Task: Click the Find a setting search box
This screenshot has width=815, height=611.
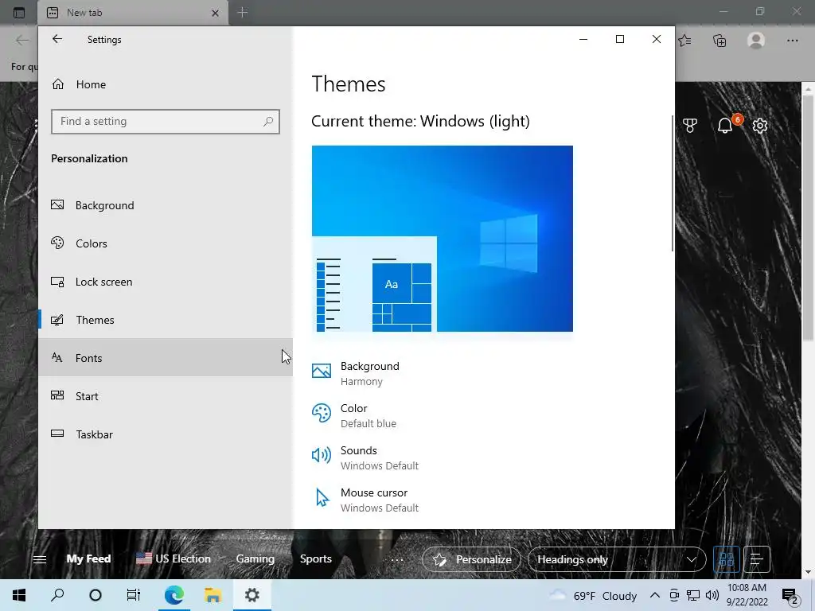Action: tap(166, 122)
